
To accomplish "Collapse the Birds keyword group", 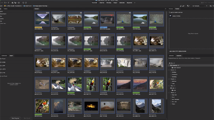I will point(168,63).
